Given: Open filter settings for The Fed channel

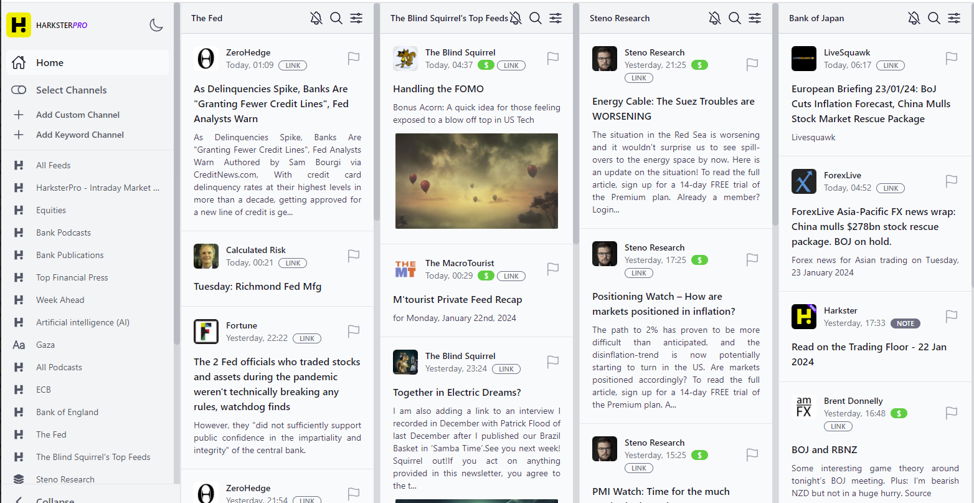Looking at the screenshot, I should click(x=356, y=18).
